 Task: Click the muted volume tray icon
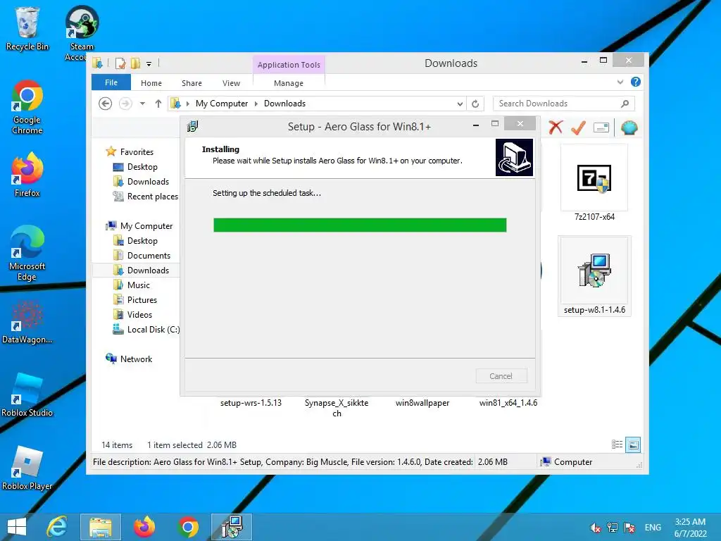[596, 528]
